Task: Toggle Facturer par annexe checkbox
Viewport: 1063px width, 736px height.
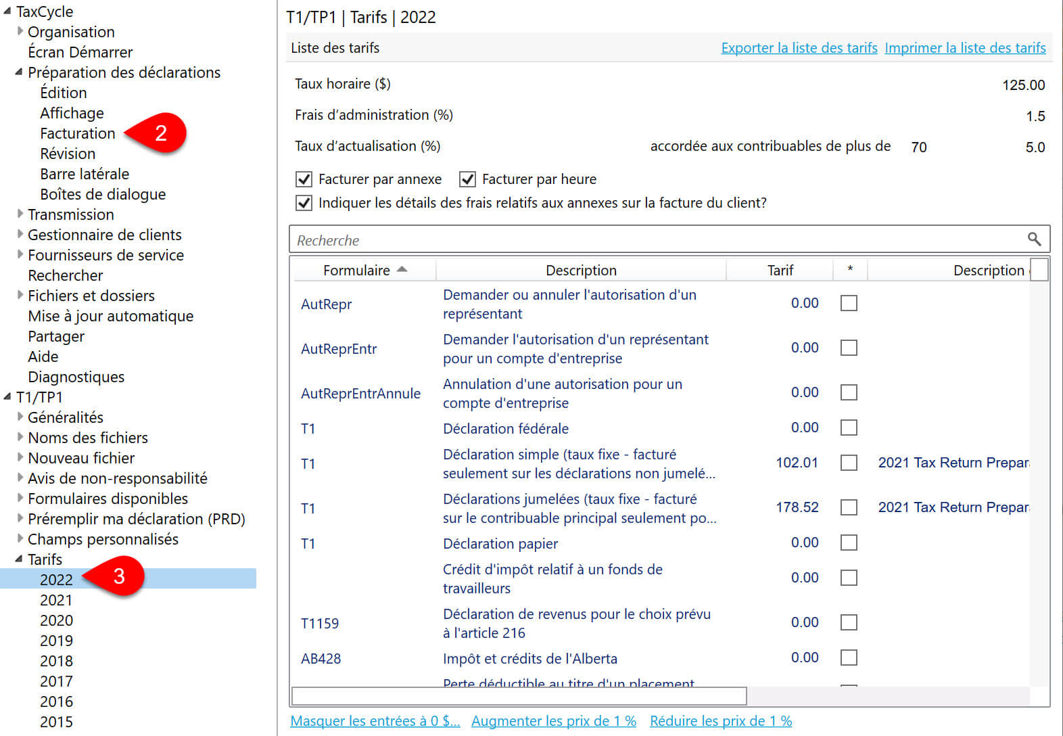Action: [x=304, y=179]
